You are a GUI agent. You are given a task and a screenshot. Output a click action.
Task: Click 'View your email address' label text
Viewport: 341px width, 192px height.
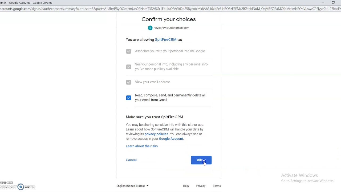click(153, 82)
